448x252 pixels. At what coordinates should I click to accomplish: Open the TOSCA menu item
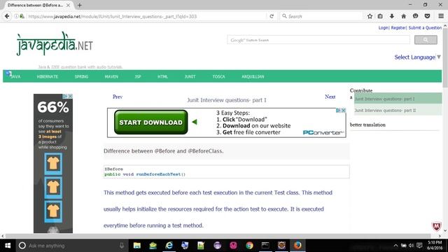[218, 76]
